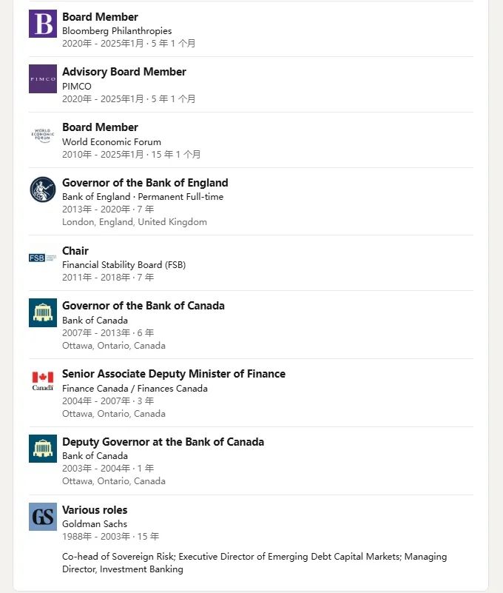Open the Bloomberg Philanthropies company name
Viewport: 503px width, 593px height.
point(117,31)
